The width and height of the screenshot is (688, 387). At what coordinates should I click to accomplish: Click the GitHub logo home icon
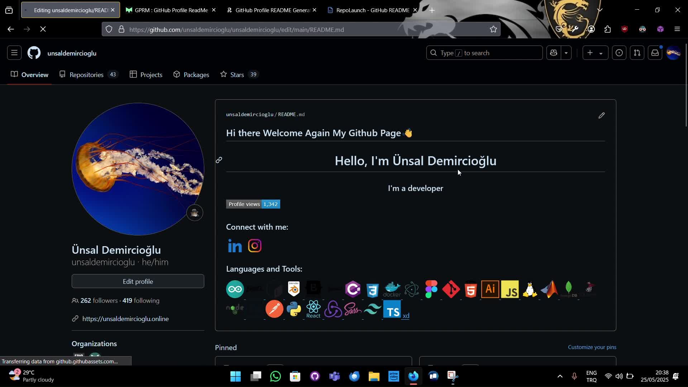click(x=34, y=53)
